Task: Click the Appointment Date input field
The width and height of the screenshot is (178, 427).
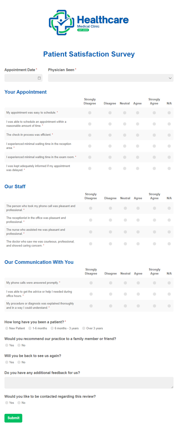Action: pyautogui.click(x=23, y=78)
